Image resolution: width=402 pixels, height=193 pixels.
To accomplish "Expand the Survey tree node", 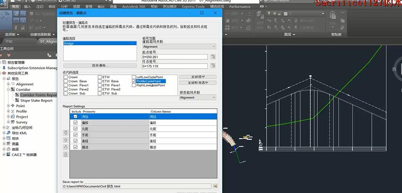I will click(9, 122).
